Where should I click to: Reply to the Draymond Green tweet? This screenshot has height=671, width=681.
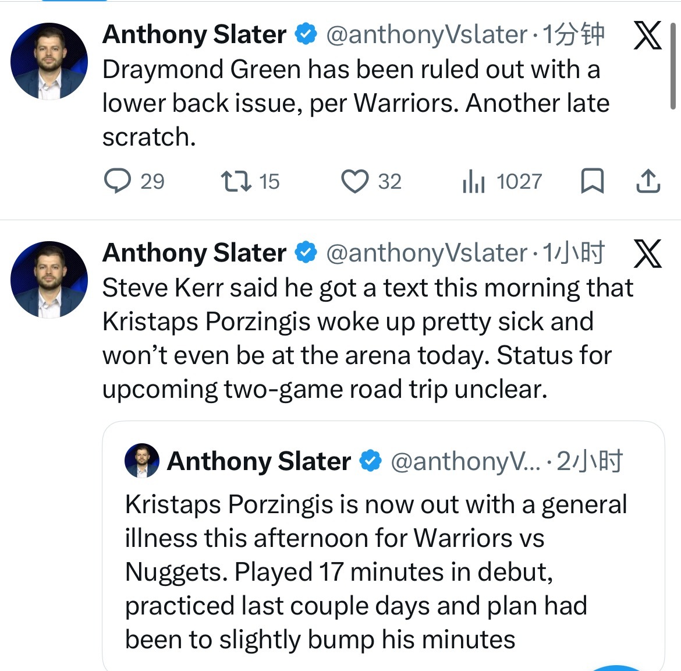click(x=118, y=181)
